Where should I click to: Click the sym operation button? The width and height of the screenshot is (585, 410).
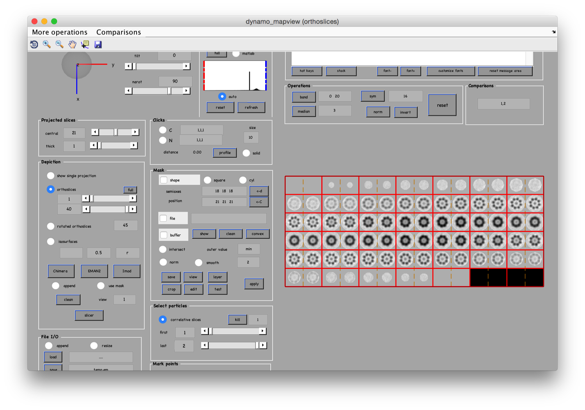[373, 96]
